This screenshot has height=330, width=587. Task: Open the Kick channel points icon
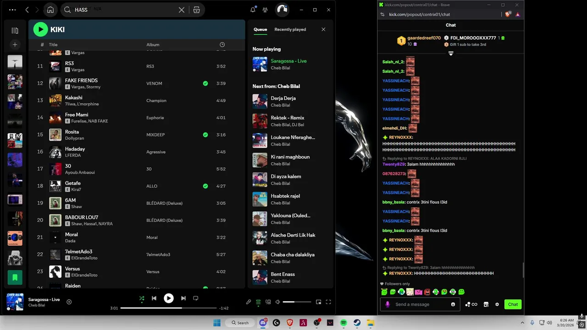(471, 304)
